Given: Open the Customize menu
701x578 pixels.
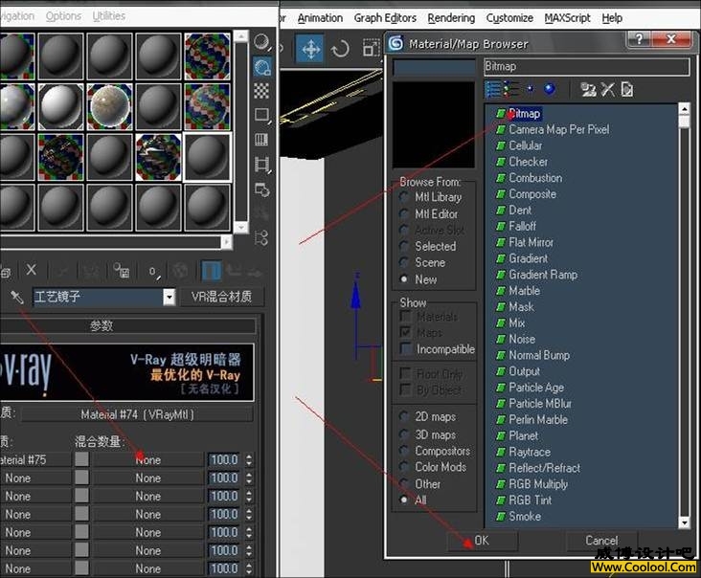Looking at the screenshot, I should pyautogui.click(x=509, y=18).
